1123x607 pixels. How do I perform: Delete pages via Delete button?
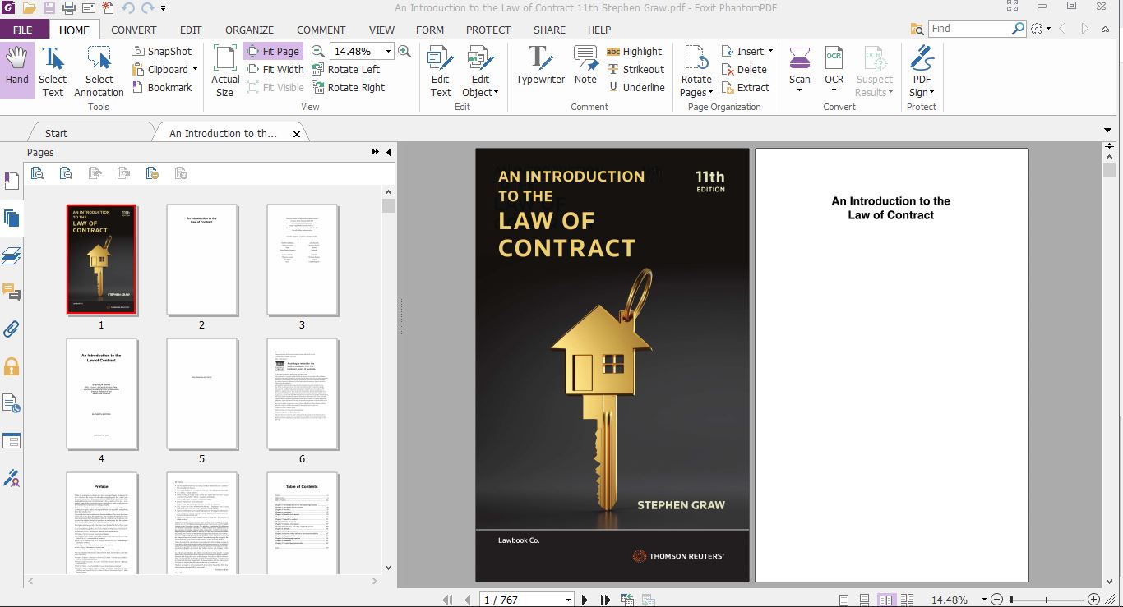click(x=744, y=69)
